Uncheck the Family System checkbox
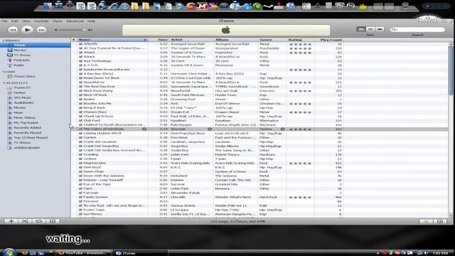455x256 pixels. coord(80,197)
